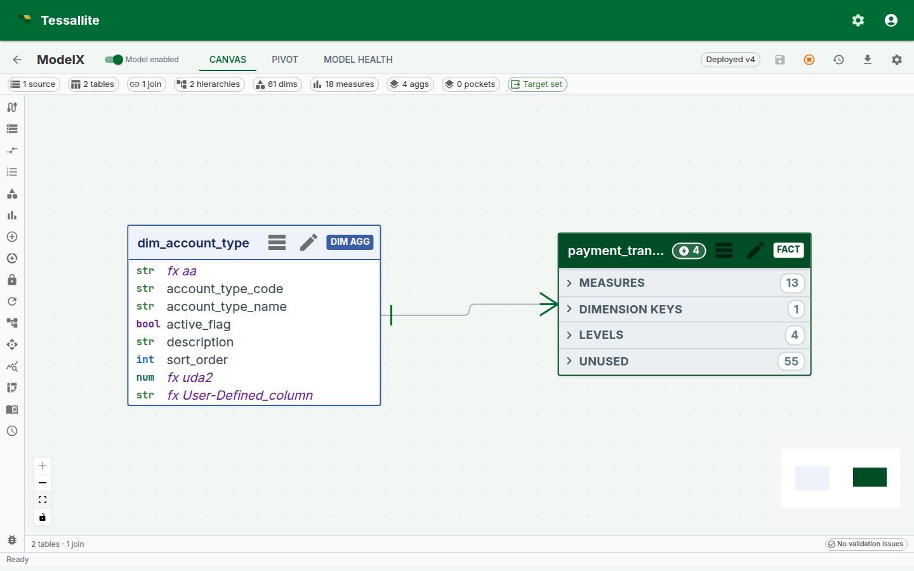Open the top-bar application settings gear

tap(858, 20)
